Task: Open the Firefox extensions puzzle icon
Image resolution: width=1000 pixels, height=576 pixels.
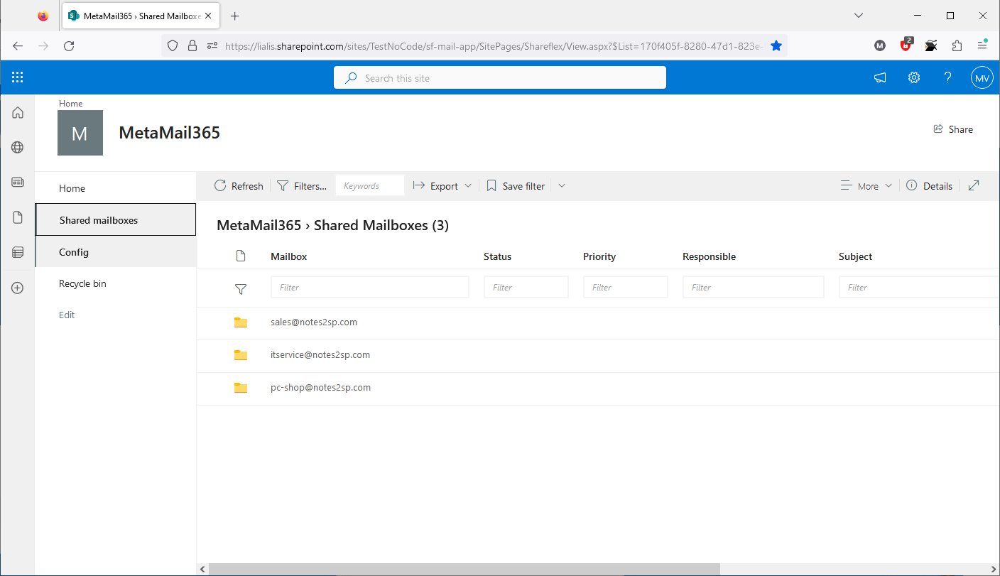Action: 957,45
